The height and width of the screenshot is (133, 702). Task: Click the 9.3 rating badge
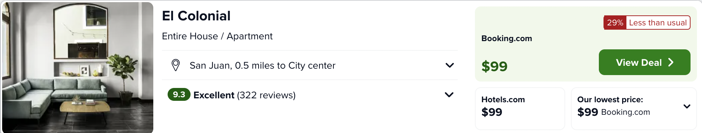click(179, 94)
